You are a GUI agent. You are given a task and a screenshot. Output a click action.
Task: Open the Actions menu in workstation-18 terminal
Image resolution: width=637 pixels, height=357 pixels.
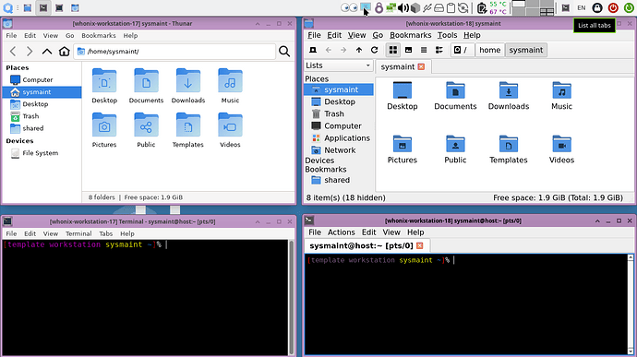coord(342,232)
